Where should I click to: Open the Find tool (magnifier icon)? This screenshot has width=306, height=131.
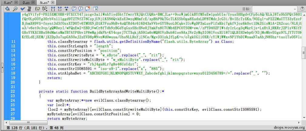15,9
